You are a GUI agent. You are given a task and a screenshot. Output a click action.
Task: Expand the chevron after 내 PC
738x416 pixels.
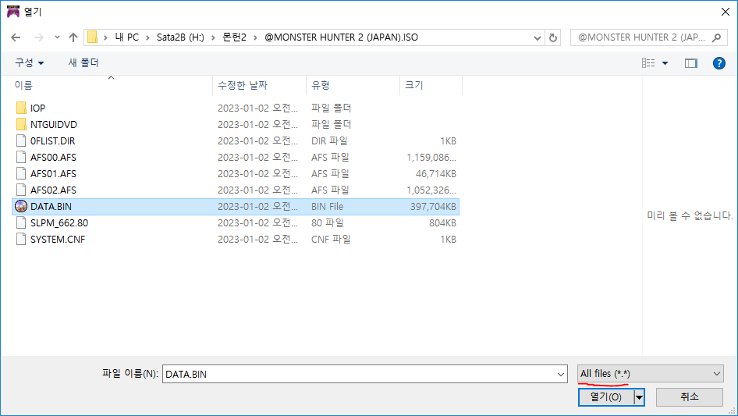coord(147,37)
